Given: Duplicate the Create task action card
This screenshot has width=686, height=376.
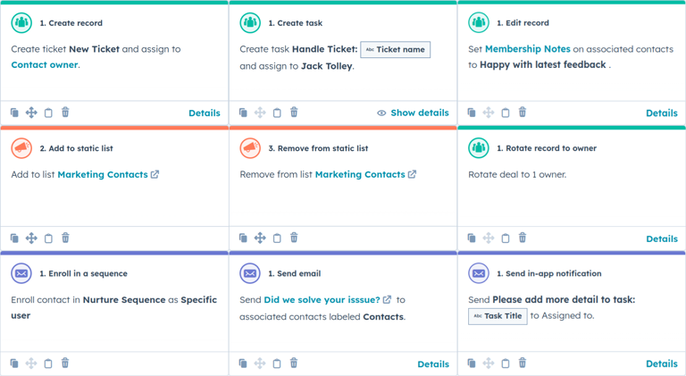Looking at the screenshot, I should tap(243, 113).
